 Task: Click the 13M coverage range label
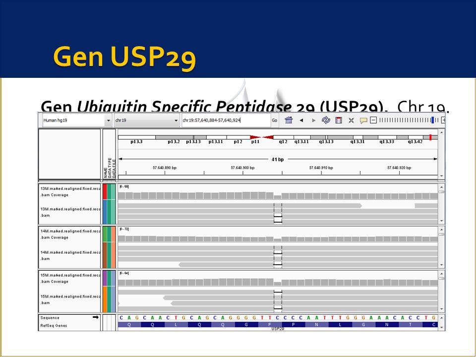pos(124,186)
